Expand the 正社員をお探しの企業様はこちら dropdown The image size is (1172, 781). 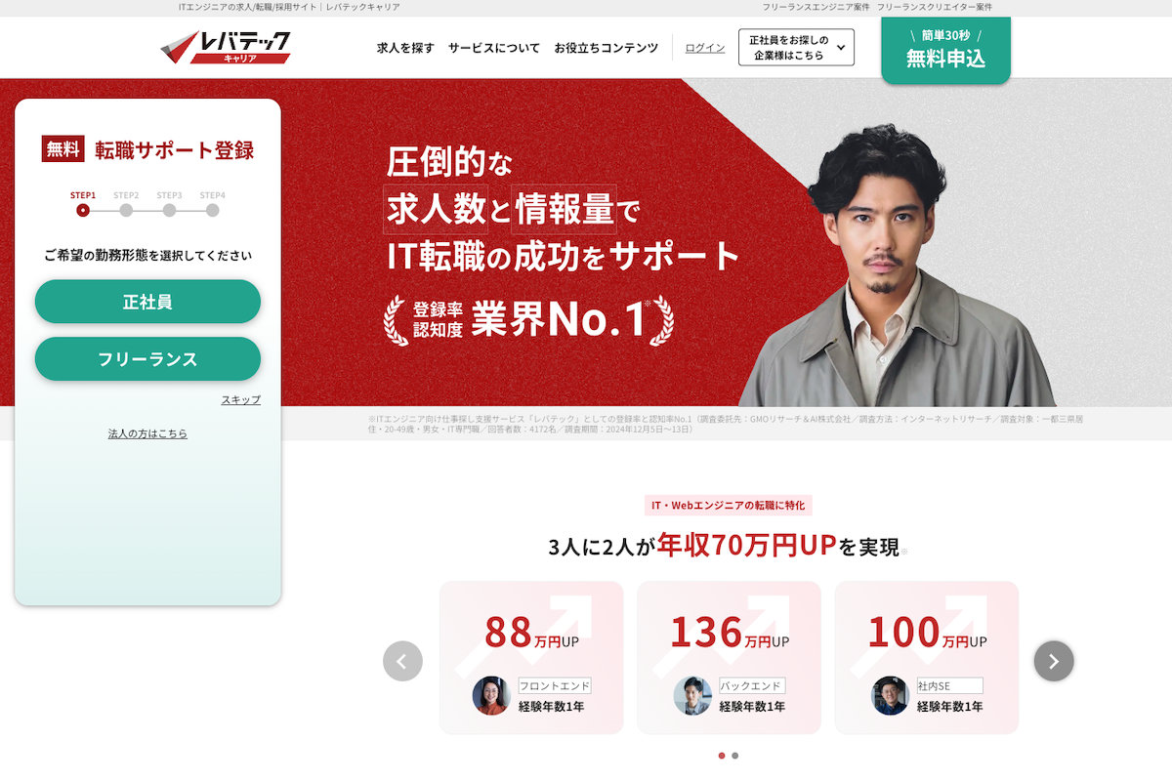tap(796, 47)
